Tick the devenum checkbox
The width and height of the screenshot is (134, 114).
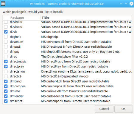[x=6, y=42]
